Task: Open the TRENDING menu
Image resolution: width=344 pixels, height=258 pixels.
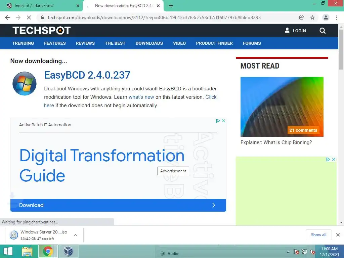Action: click(23, 43)
